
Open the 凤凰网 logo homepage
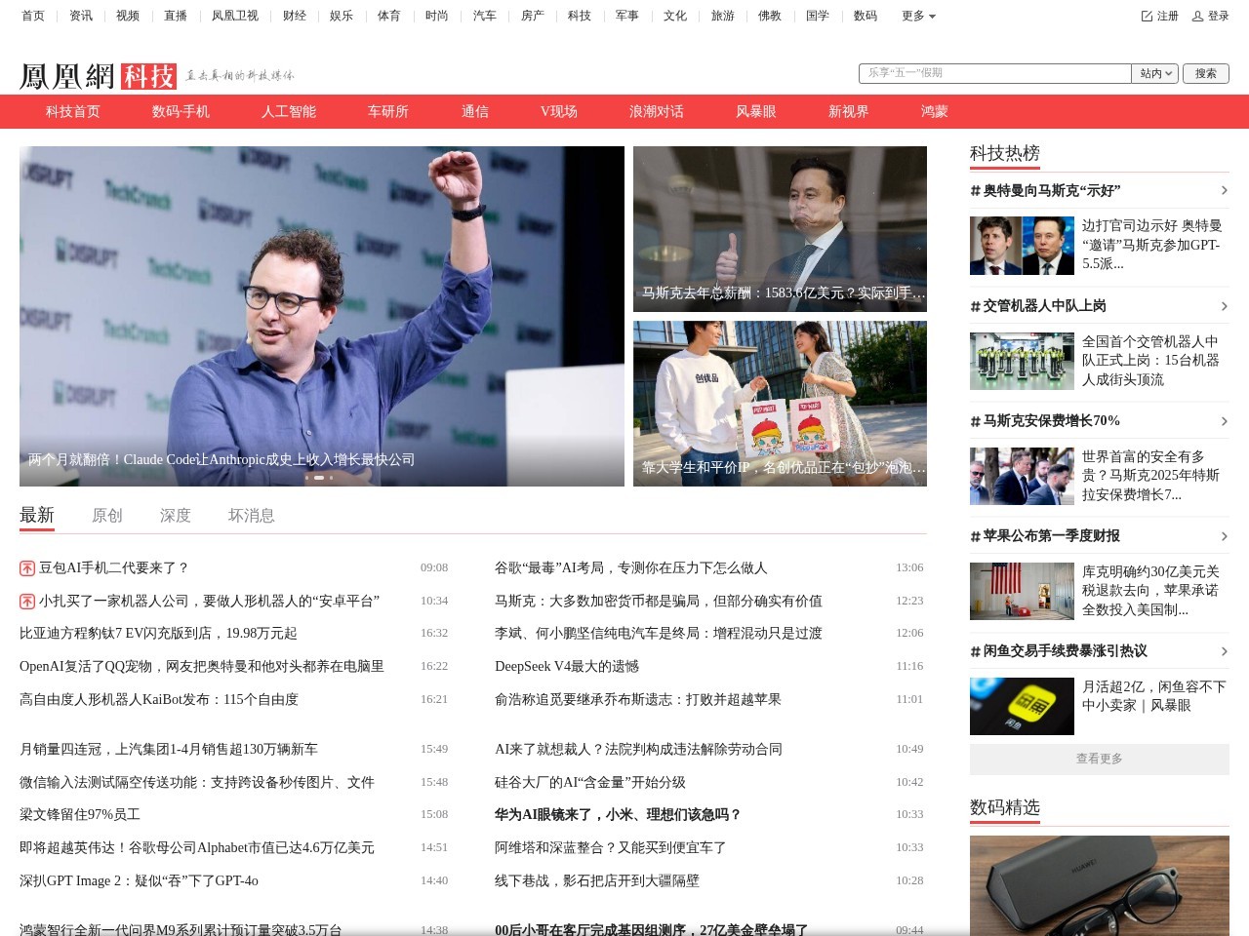(x=67, y=76)
